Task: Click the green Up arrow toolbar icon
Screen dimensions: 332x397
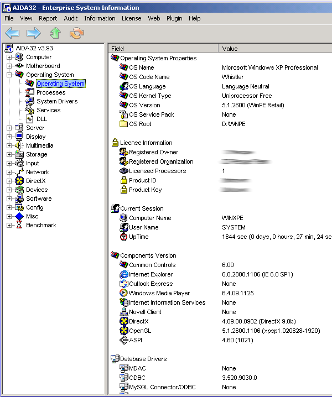Action: 55,33
